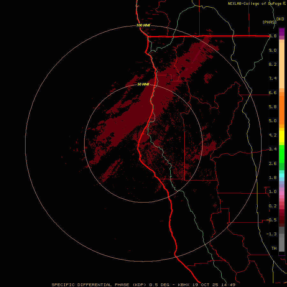Pick the orange segment of the color bar
This screenshot has height=287, width=287.
282,110
